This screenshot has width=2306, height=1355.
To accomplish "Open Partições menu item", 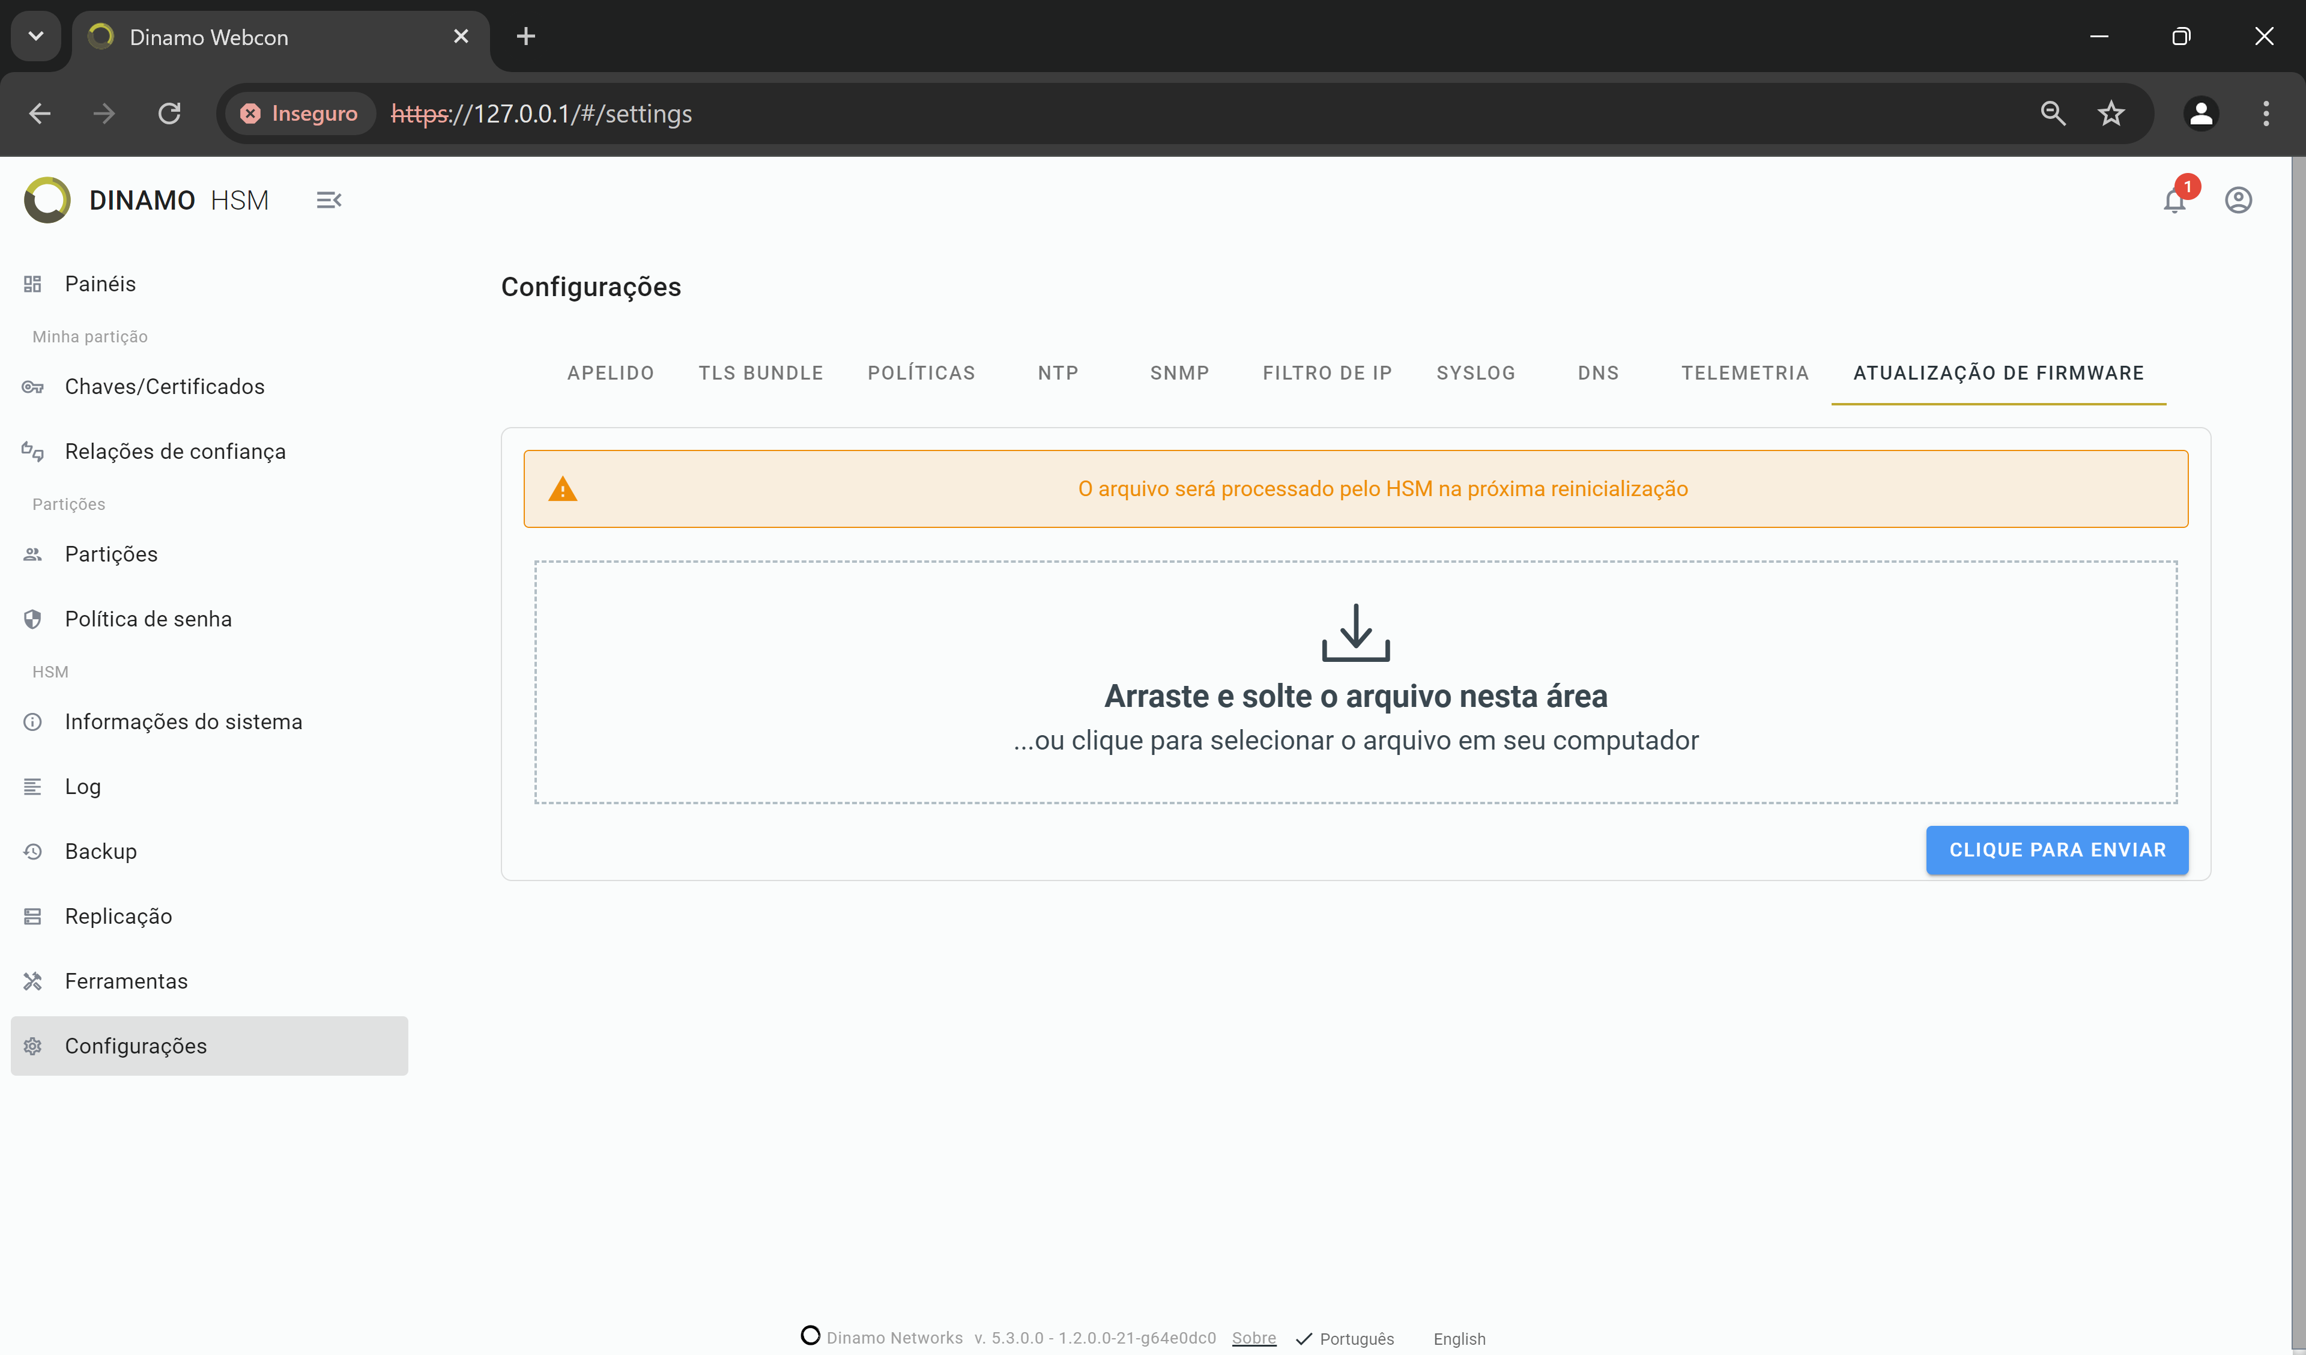I will (210, 554).
